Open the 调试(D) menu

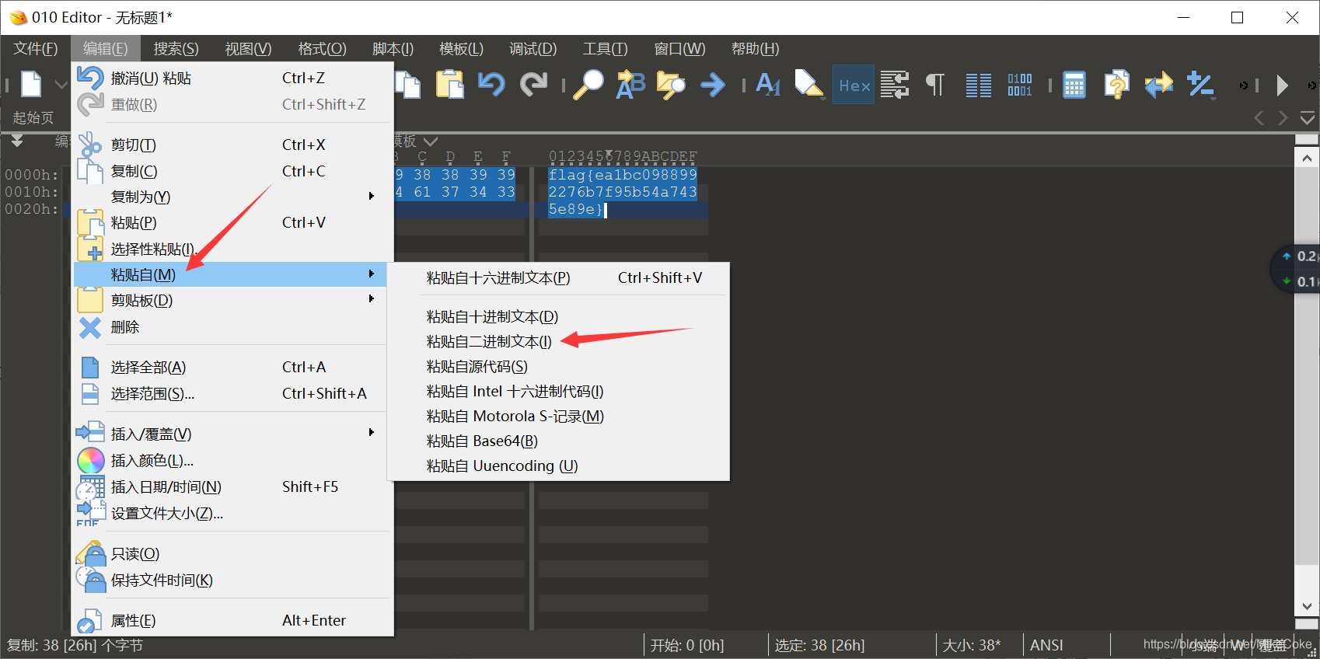click(x=533, y=48)
